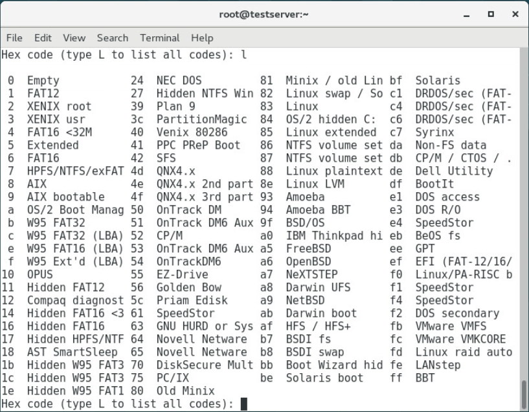Click the 'EZ-Drive' entry
Viewport: 529px width, 412px height.
pyautogui.click(x=183, y=274)
